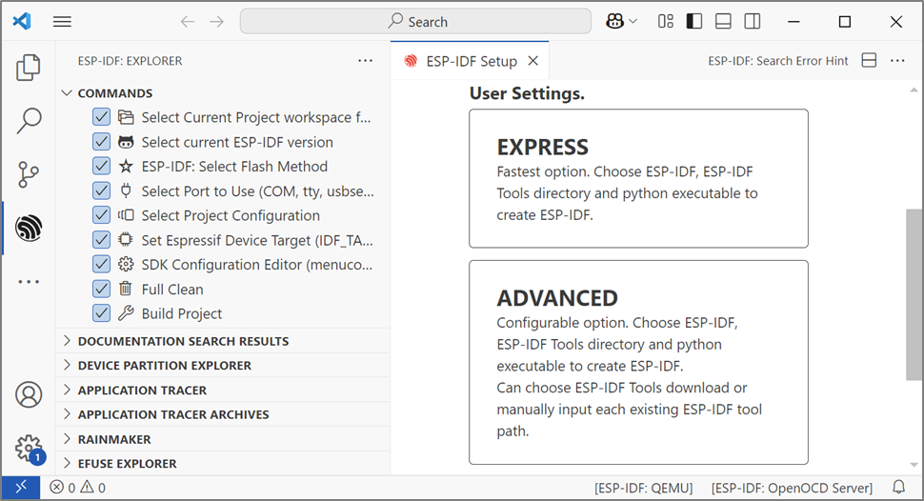Viewport: 924px width, 501px height.
Task: Click ESP-IDF: Search Error Hint action
Action: coord(778,61)
